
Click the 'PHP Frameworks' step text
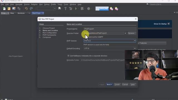[x=50, y=35]
